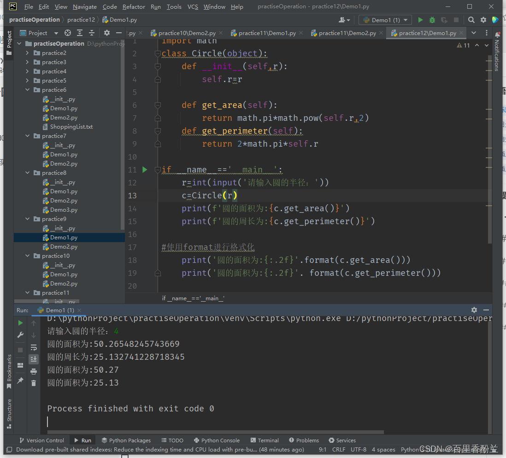This screenshot has width=506, height=458.
Task: Open Project panel options gear
Action: click(107, 33)
